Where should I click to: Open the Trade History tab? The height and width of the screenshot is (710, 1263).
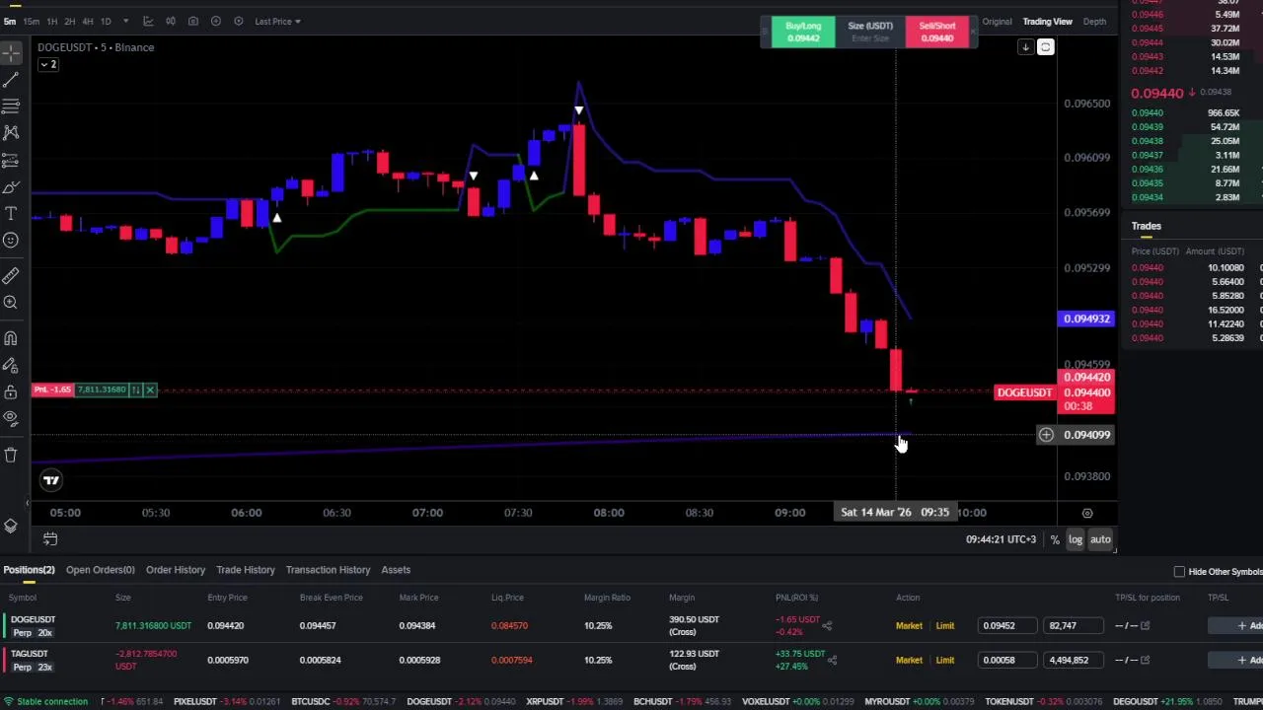point(246,570)
